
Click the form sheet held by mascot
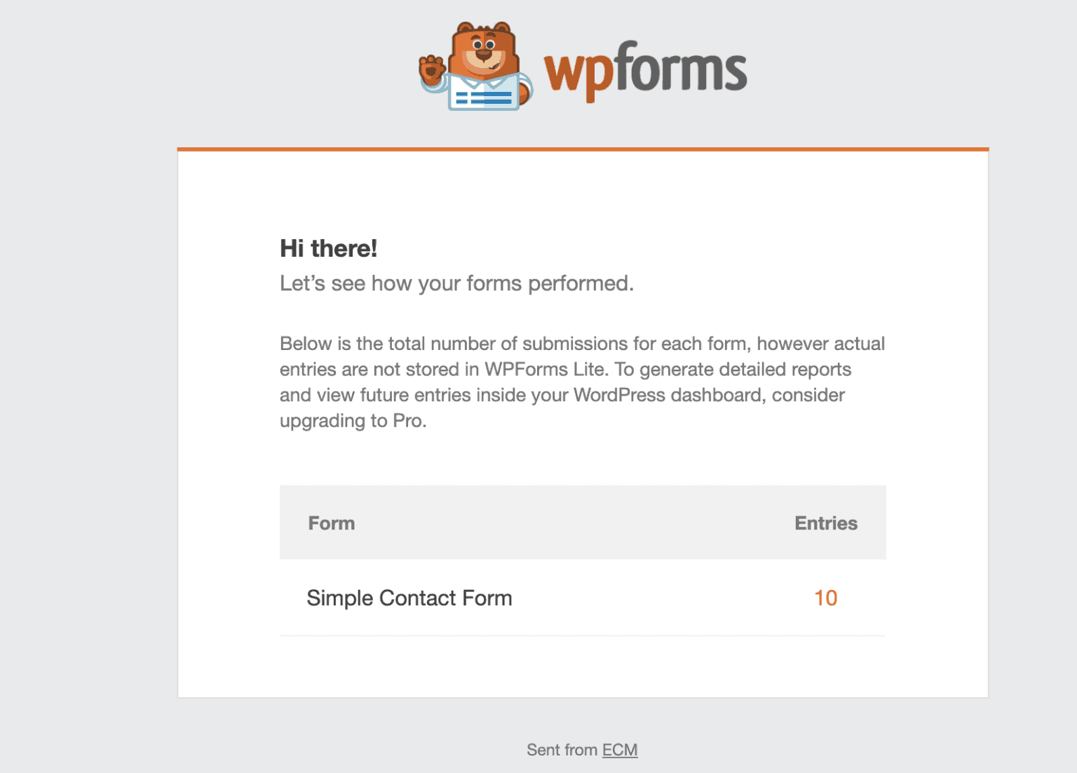(483, 95)
